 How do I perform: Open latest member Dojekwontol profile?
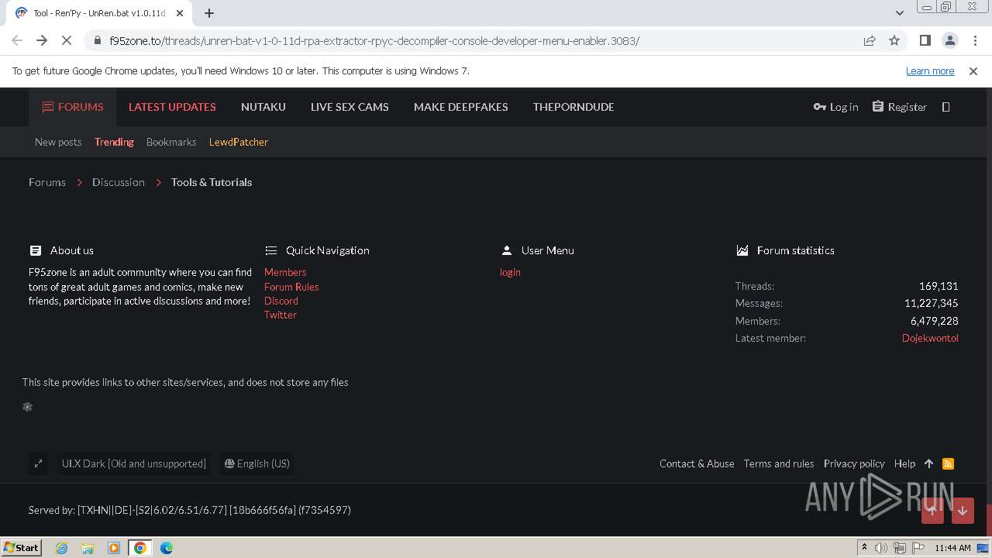(x=930, y=338)
